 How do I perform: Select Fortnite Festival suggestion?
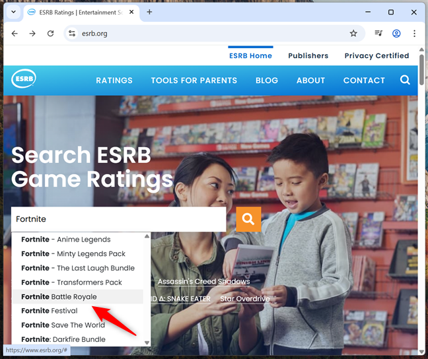tap(78, 311)
